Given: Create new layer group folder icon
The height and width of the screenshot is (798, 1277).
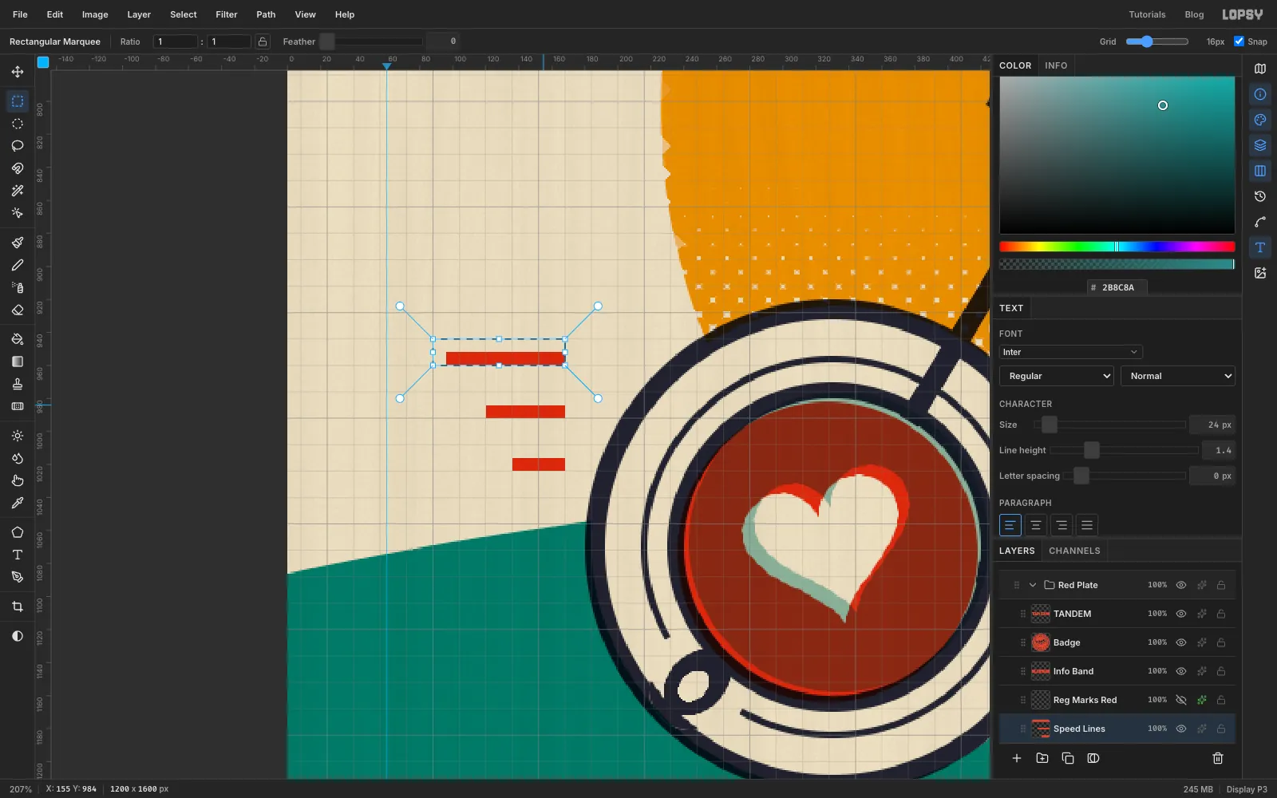Looking at the screenshot, I should tap(1042, 758).
